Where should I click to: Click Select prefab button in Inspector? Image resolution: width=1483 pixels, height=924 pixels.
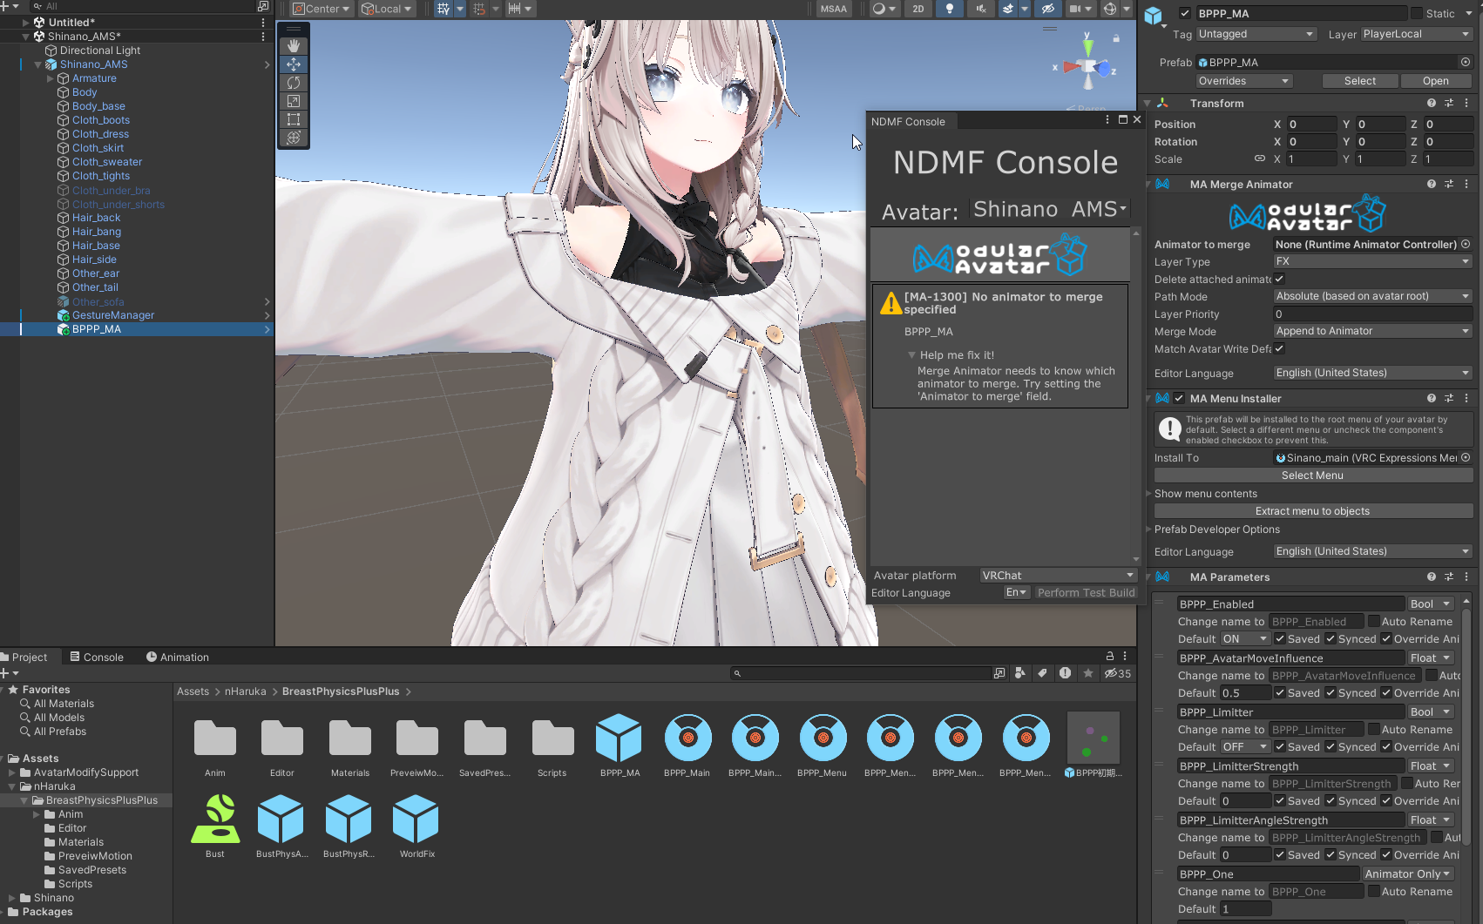1360,81
